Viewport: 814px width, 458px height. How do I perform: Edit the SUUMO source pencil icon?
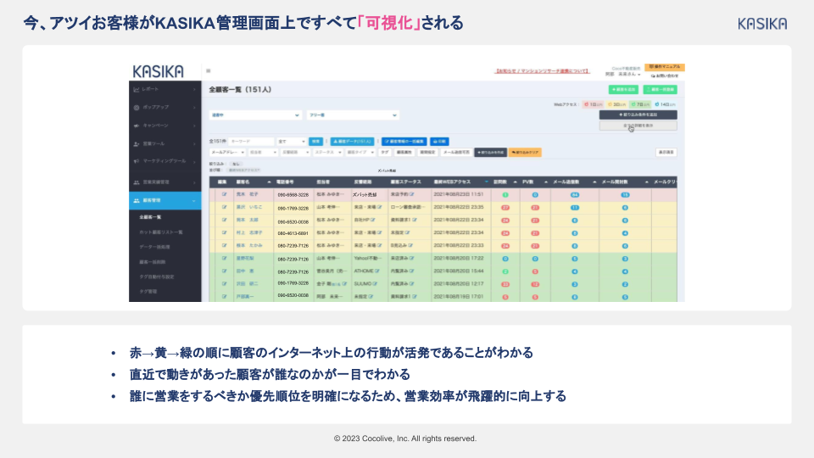375,284
